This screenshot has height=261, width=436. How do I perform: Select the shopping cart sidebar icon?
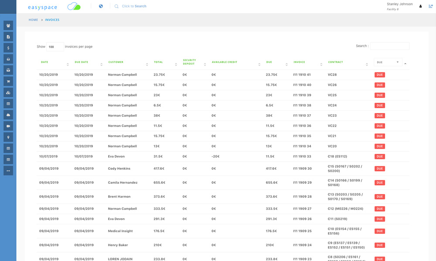(8, 82)
